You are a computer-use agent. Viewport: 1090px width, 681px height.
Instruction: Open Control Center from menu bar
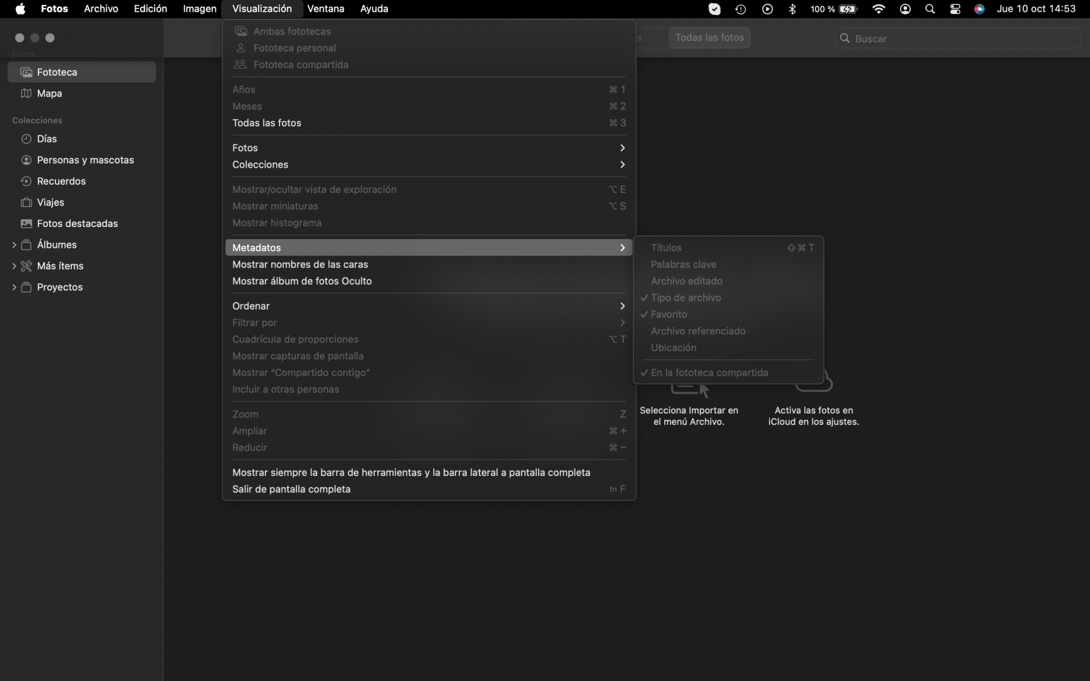955,9
